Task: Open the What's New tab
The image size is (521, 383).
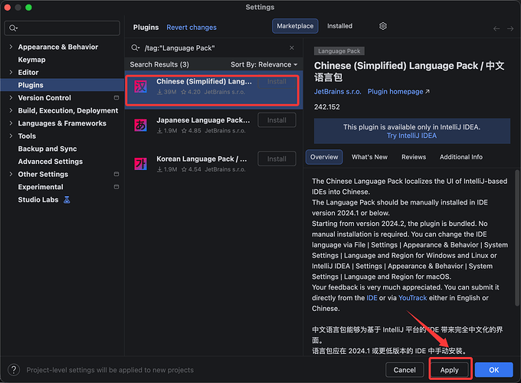Action: coord(369,157)
